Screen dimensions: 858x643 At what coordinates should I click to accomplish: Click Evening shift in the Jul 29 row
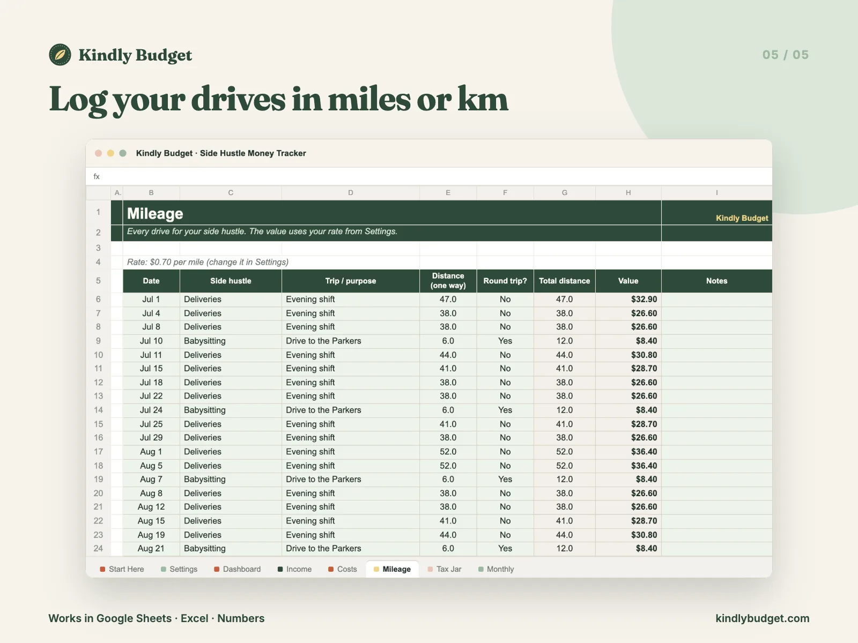coord(351,438)
